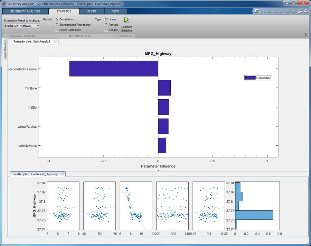Click the Save icon in quick access toolbar
Viewport: 311px width, 246px height.
(x=263, y=11)
